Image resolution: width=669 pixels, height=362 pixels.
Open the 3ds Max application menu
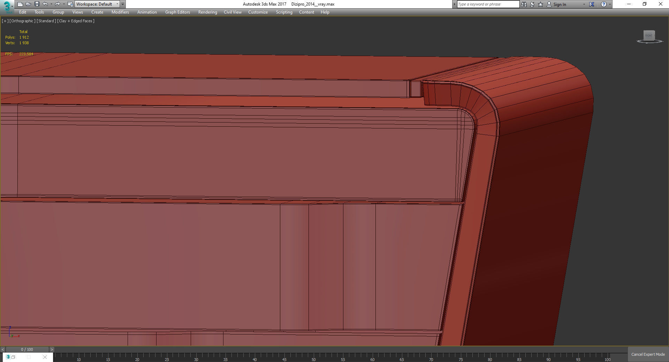coord(7,6)
